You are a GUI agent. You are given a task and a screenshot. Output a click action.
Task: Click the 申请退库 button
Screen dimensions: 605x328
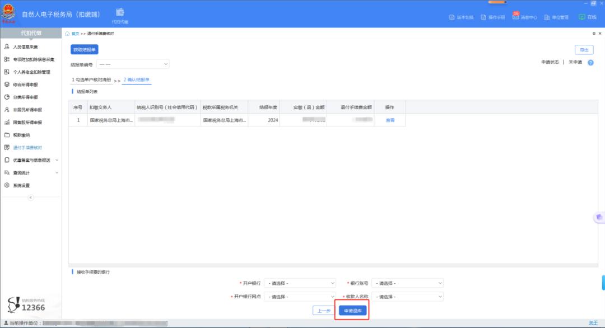coord(353,311)
